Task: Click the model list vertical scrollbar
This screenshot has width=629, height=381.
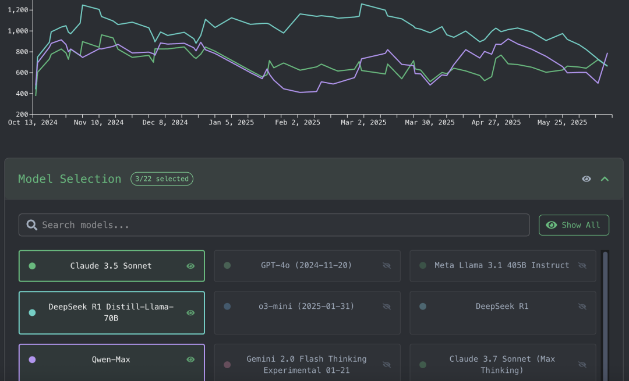Action: [x=605, y=316]
